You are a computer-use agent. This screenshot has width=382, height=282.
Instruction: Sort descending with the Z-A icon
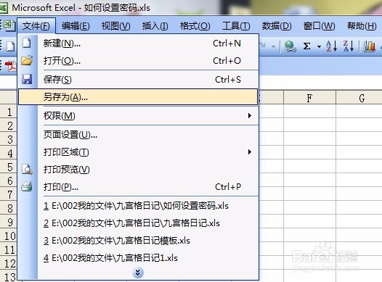click(x=349, y=46)
